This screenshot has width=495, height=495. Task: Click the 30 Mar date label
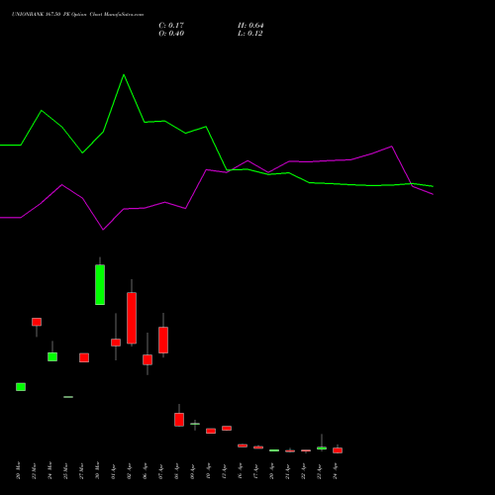[97, 470]
